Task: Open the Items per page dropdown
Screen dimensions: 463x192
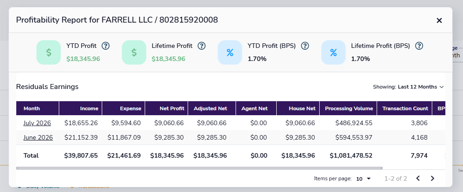Action: [364, 179]
